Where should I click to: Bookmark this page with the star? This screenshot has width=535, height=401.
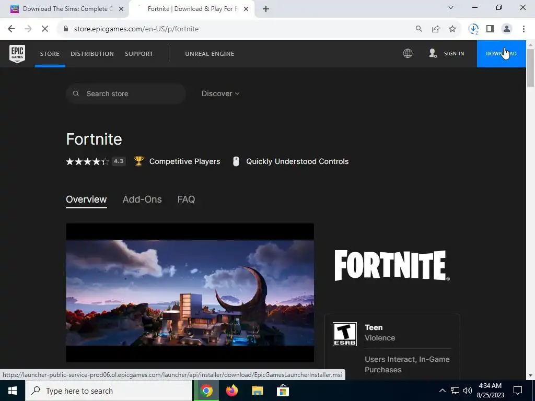coord(452,29)
